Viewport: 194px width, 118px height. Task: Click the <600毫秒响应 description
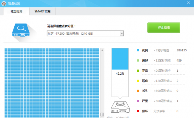click(163, 91)
